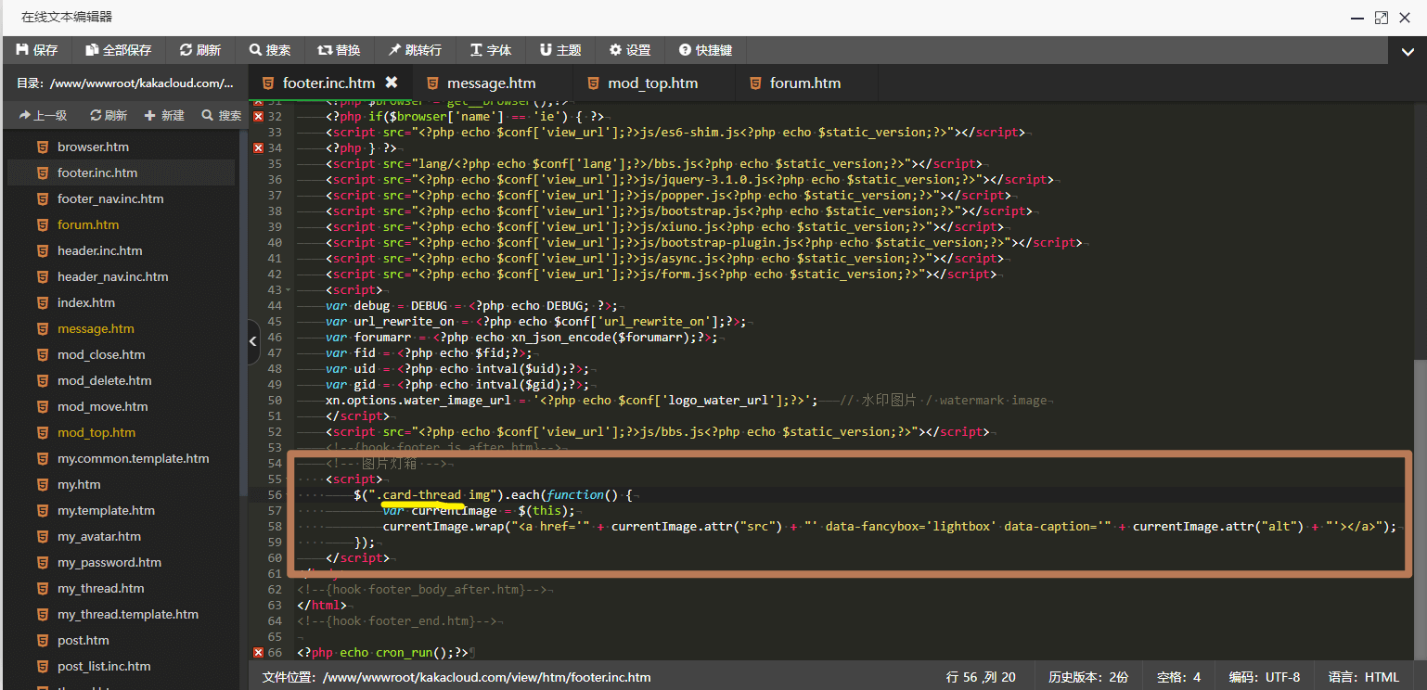1427x690 pixels.
Task: Click the Save (保存) toolbar button
Action: 37,50
